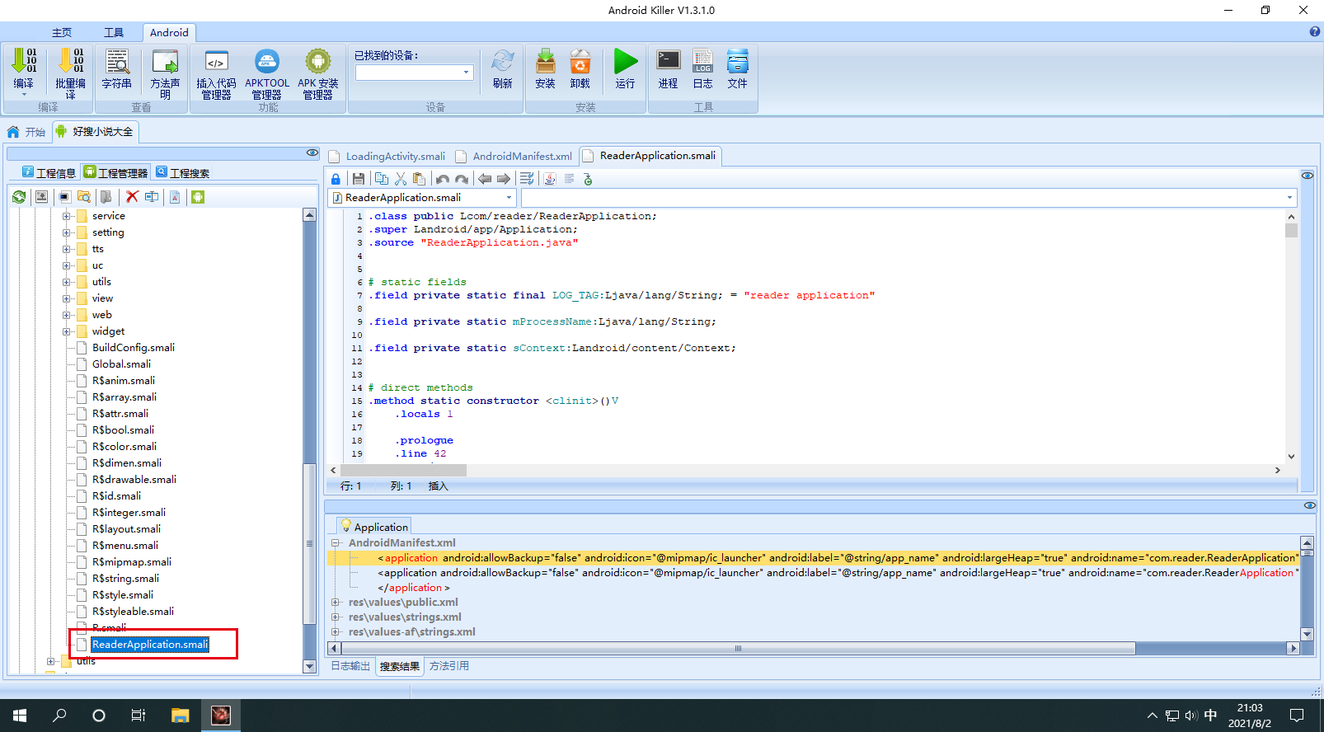This screenshot has height=732, width=1324.
Task: Open the 日志 log viewer
Action: click(703, 61)
